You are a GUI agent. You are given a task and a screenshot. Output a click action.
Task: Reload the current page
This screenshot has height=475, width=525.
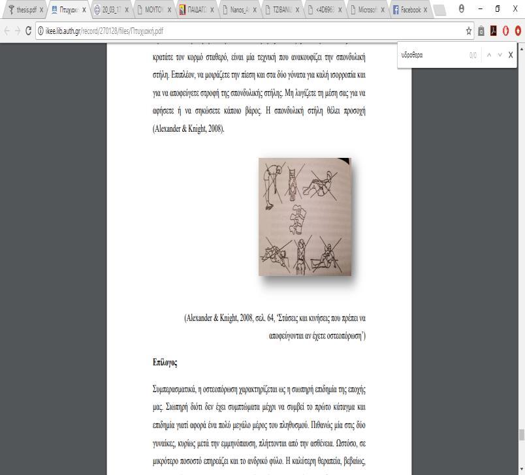click(29, 31)
